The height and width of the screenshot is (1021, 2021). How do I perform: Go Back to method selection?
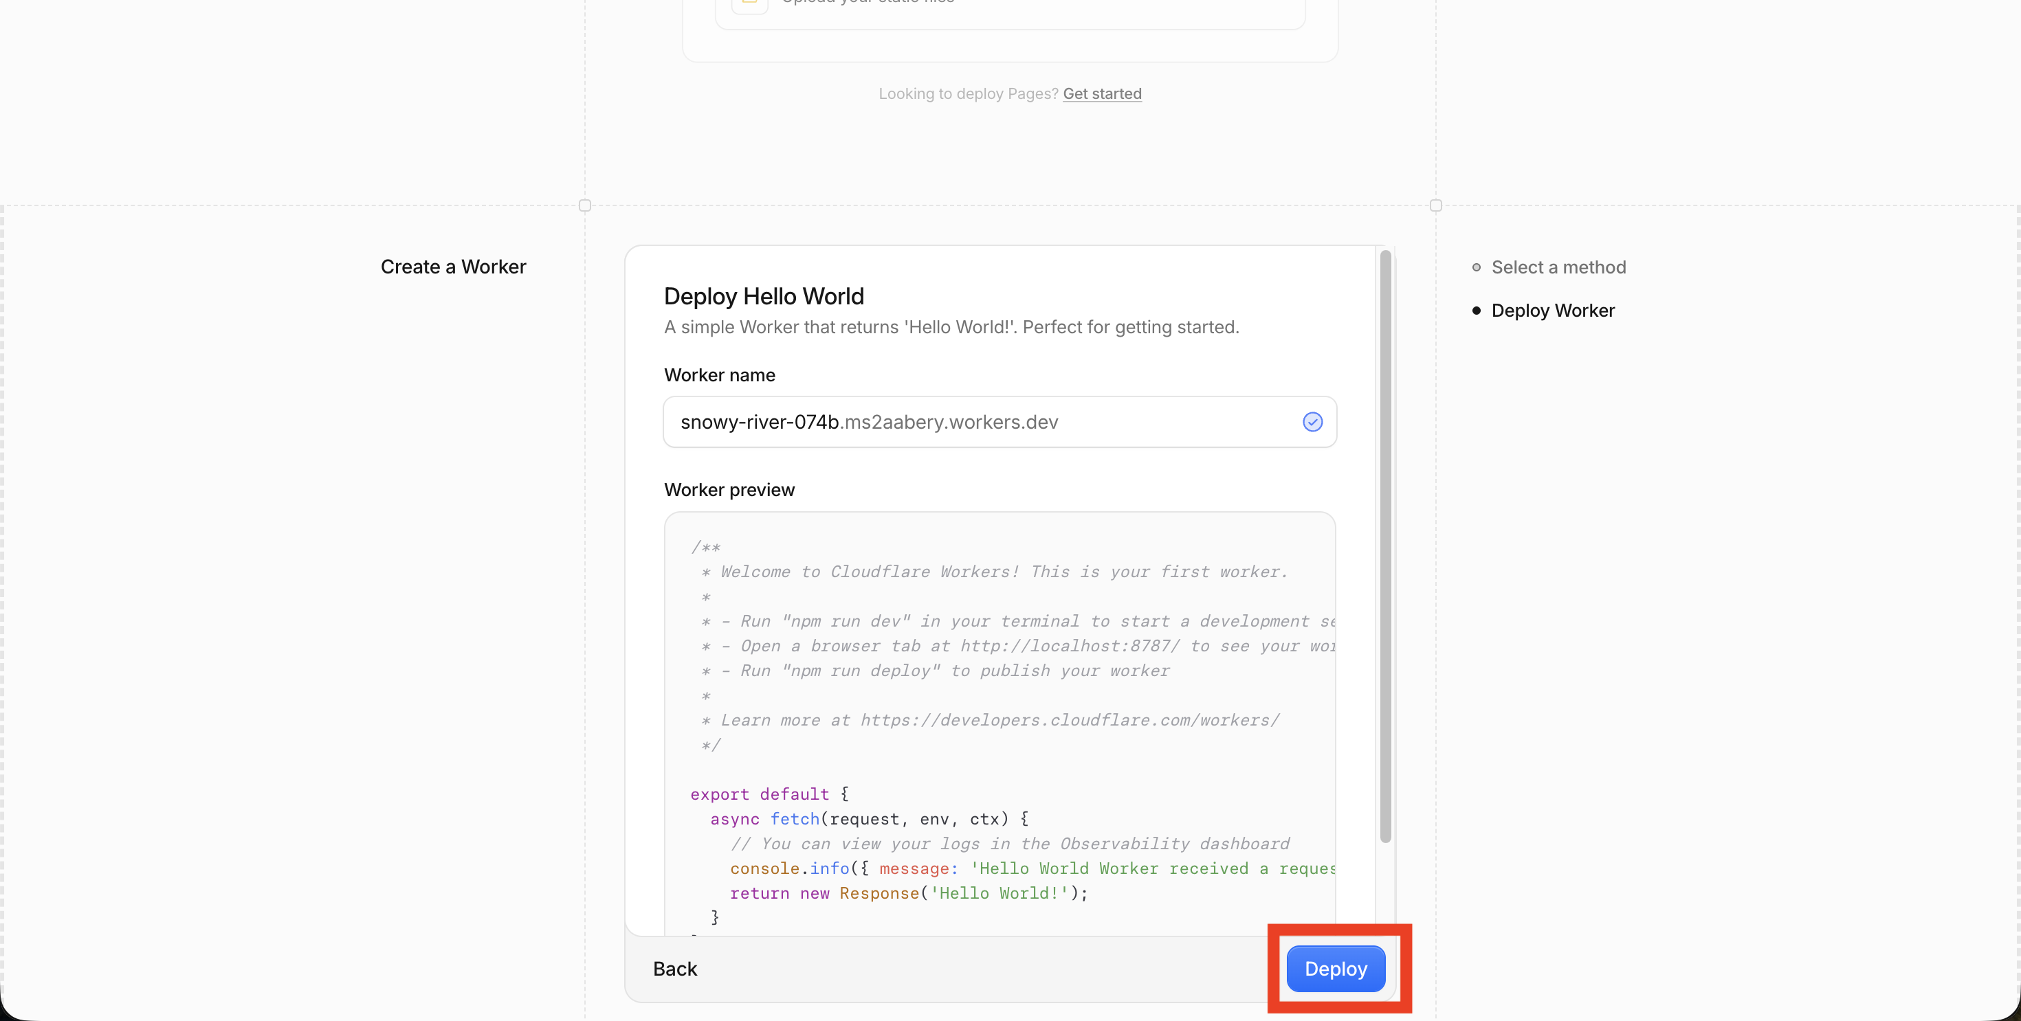(x=675, y=969)
